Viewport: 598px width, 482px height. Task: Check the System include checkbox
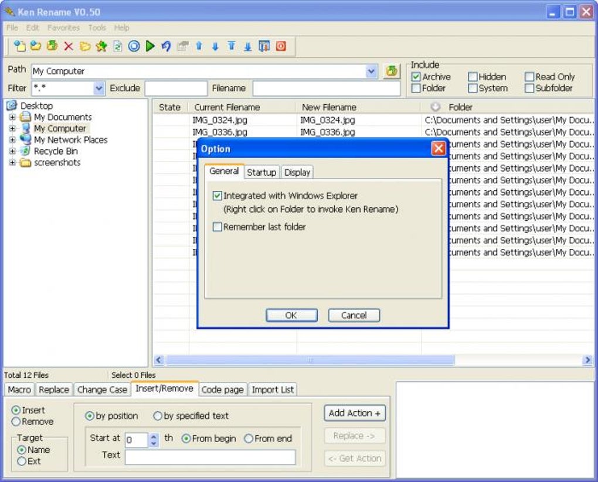(x=473, y=88)
